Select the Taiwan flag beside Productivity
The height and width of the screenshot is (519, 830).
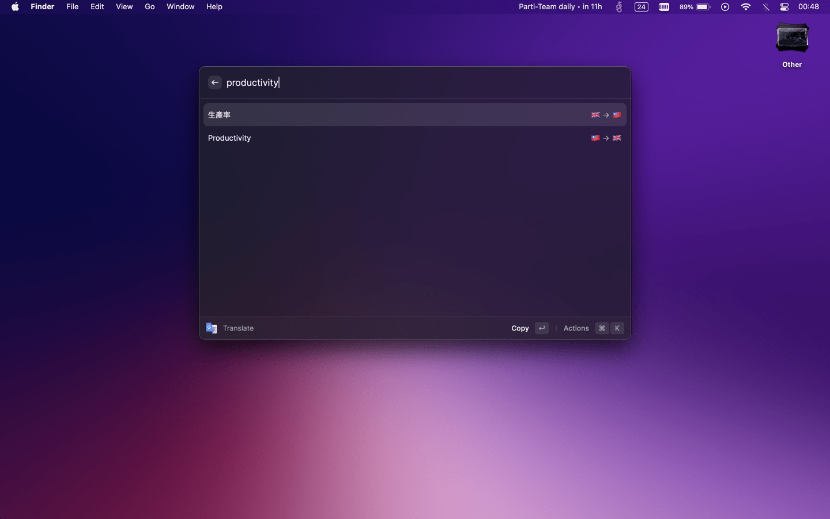pyautogui.click(x=595, y=138)
